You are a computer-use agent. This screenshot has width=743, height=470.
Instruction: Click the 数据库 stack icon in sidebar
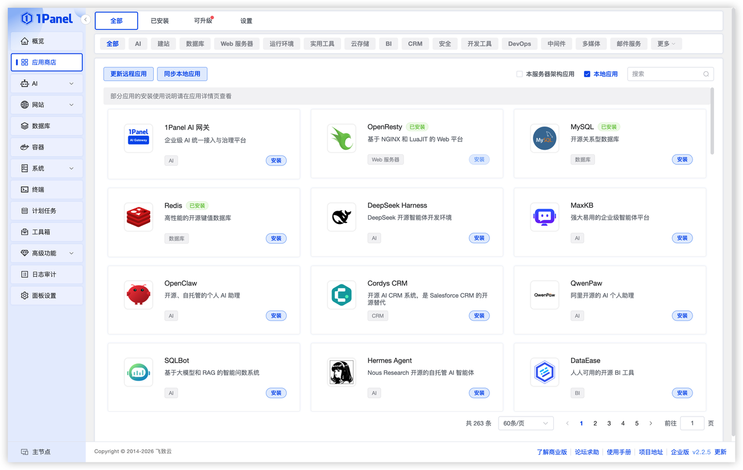pos(24,126)
